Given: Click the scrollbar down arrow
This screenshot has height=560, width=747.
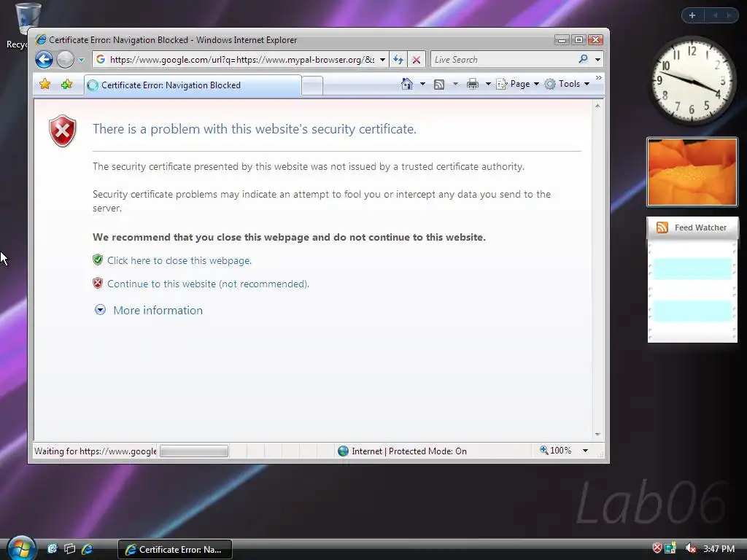Looking at the screenshot, I should (597, 435).
